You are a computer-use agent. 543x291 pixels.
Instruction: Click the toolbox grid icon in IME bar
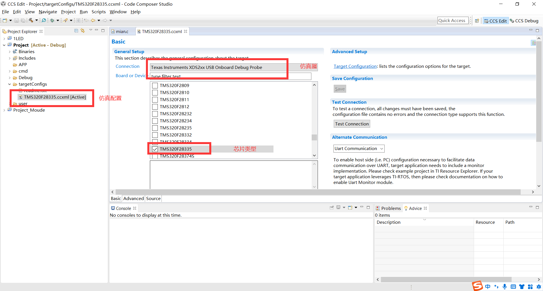click(x=530, y=286)
